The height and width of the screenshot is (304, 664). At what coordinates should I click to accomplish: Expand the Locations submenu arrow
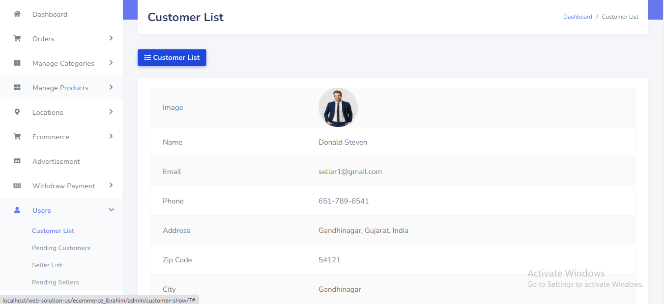click(111, 112)
